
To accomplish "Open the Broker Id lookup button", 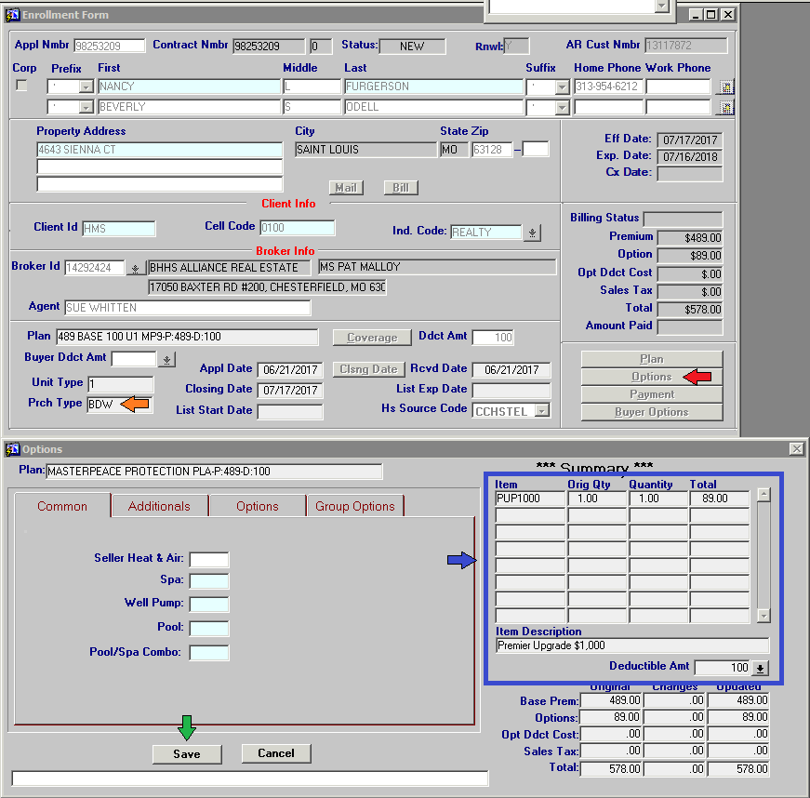I will point(134,268).
